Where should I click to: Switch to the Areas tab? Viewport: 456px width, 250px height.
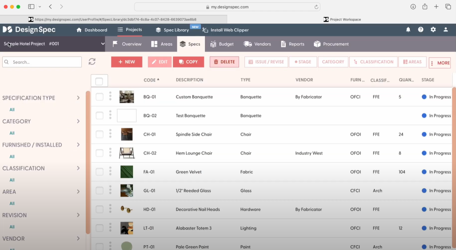[x=162, y=44]
